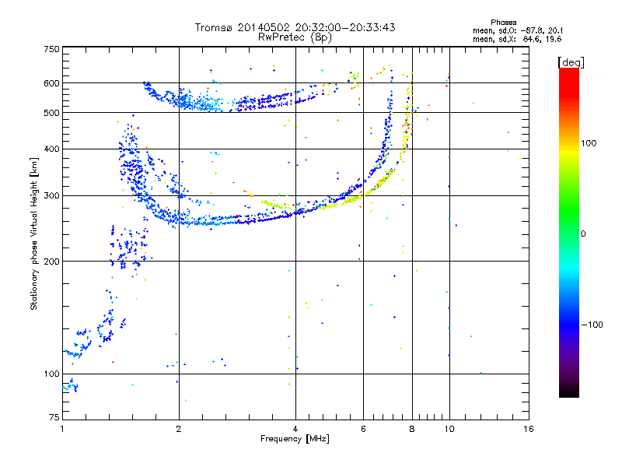Viewport: 622px width, 467px height.
Task: Click the x-axis tick label '16'
Action: (x=529, y=429)
